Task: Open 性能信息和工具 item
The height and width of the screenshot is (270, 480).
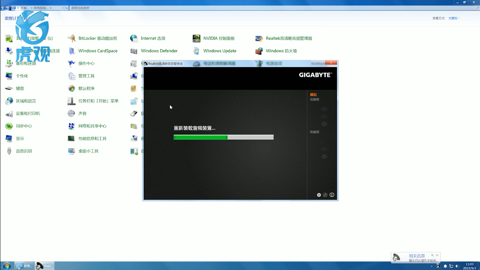Action: click(x=87, y=139)
